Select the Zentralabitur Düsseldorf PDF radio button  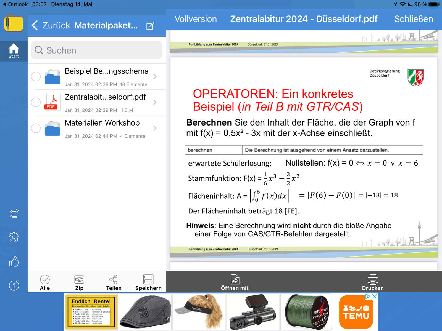coord(36,102)
